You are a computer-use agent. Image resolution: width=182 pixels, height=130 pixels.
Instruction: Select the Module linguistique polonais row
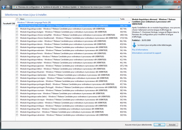pos(73,81)
